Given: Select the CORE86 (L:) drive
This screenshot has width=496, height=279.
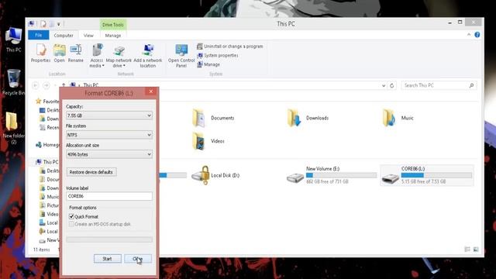Looking at the screenshot, I should [x=427, y=175].
